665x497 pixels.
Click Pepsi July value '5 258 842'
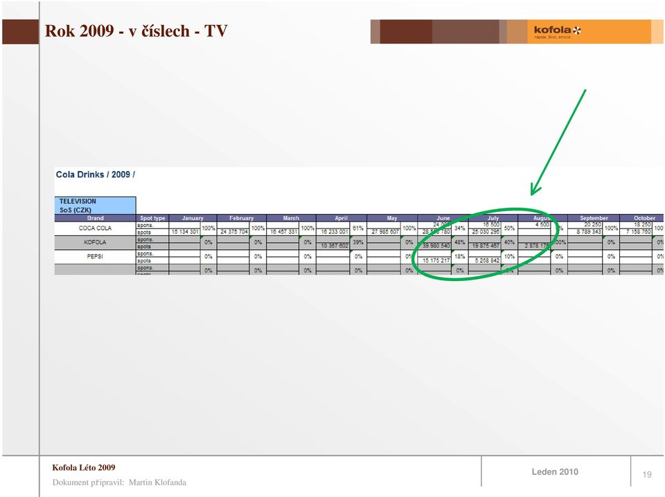click(x=486, y=260)
